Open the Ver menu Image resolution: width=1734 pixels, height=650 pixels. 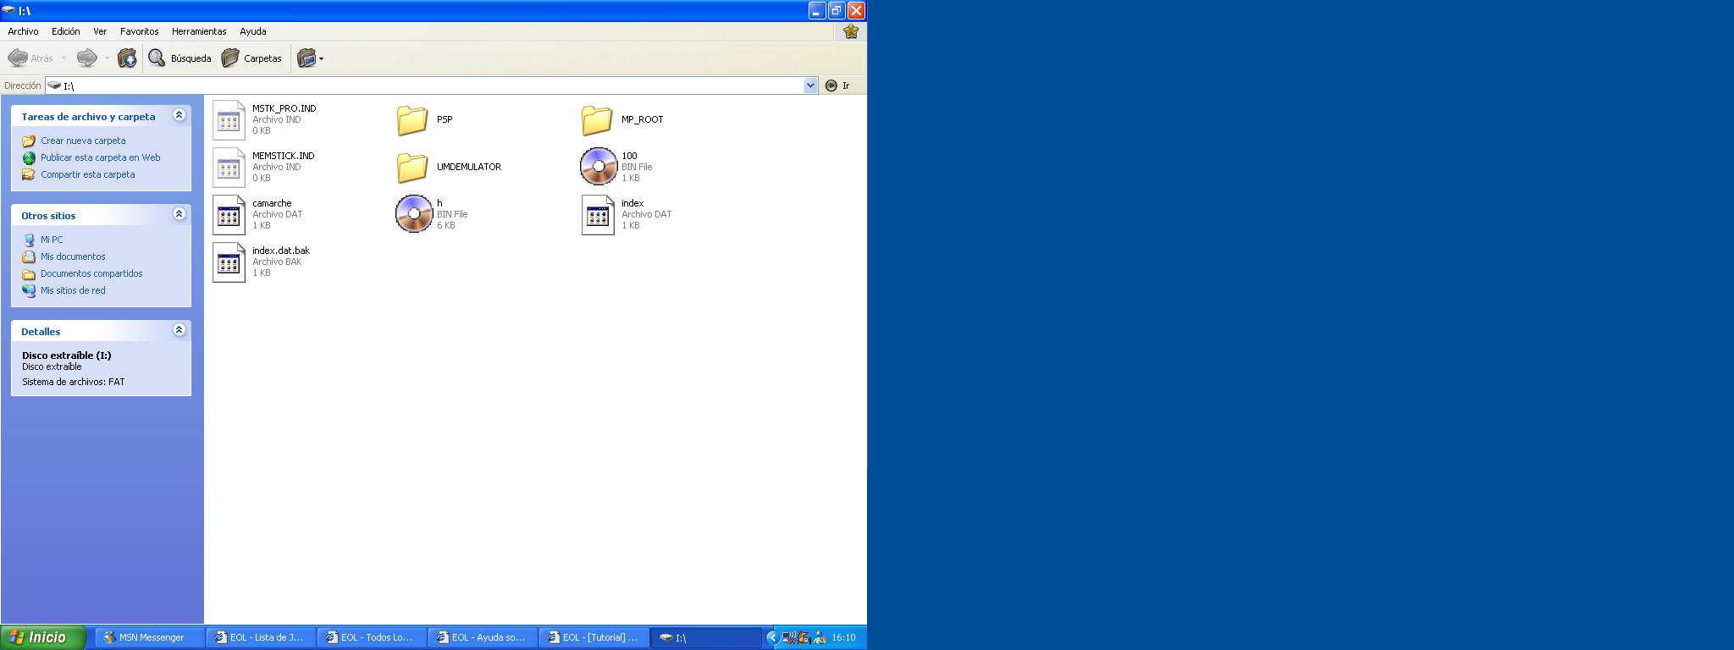coord(100,31)
